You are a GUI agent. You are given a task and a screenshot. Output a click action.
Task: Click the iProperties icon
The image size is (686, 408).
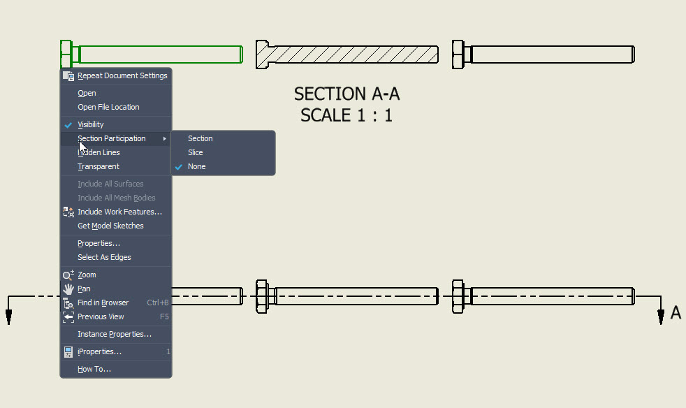tap(68, 352)
